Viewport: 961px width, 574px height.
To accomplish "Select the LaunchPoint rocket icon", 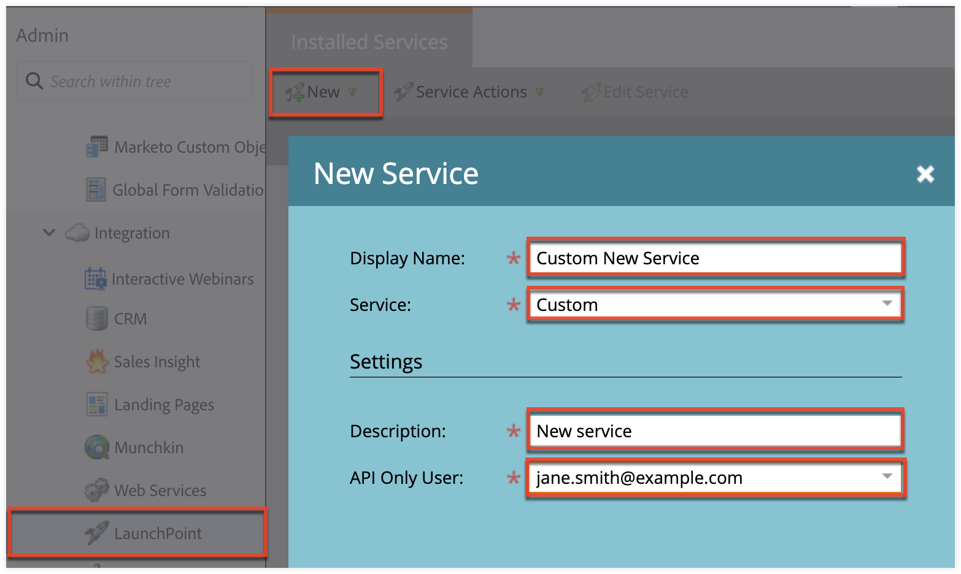I will (96, 533).
